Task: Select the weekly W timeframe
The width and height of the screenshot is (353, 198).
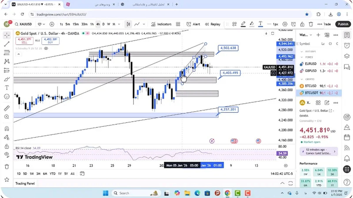Action: [109, 24]
